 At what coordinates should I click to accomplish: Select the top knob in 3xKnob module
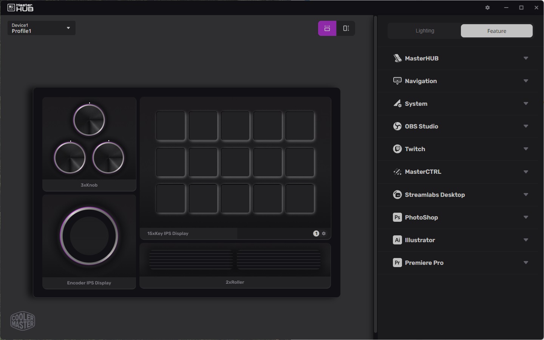[89, 120]
